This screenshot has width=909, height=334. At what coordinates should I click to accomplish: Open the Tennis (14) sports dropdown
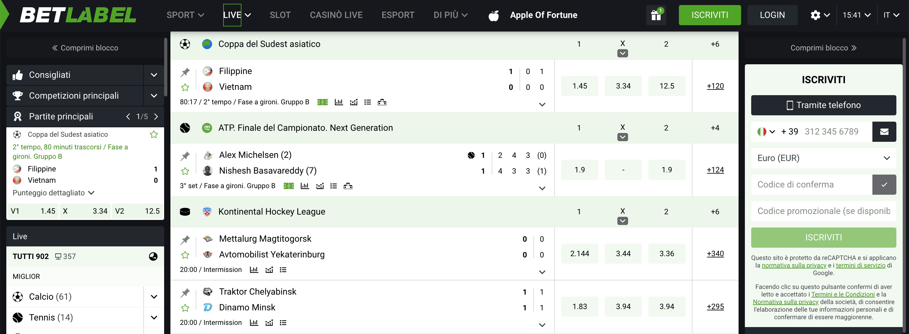click(x=153, y=317)
